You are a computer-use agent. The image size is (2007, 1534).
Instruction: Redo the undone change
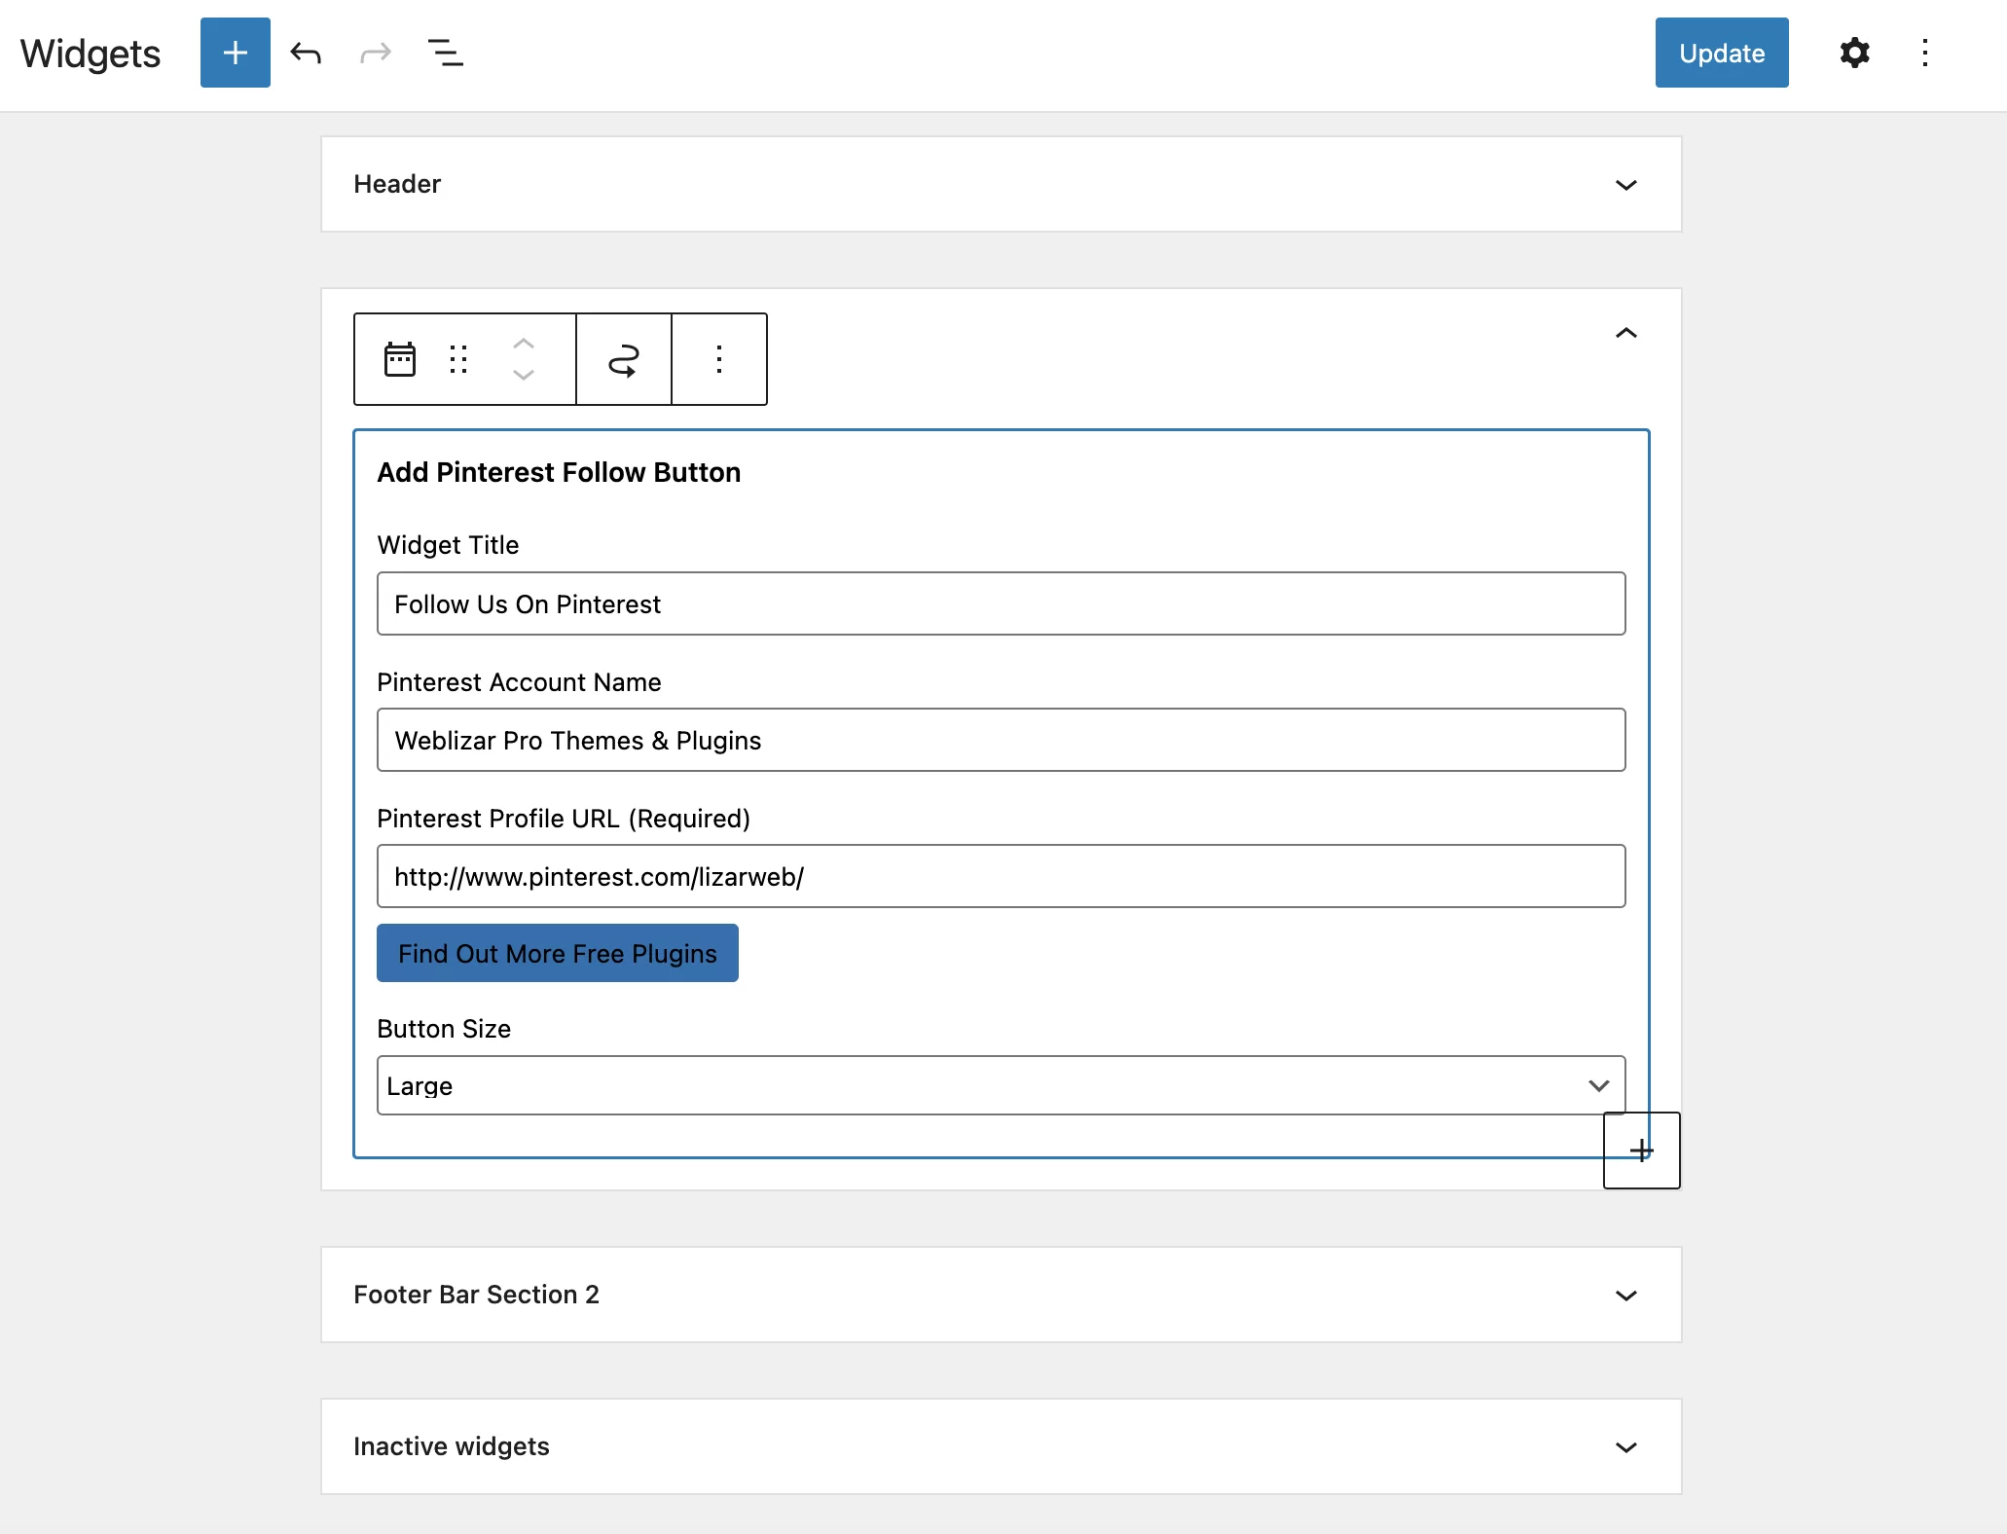point(376,53)
